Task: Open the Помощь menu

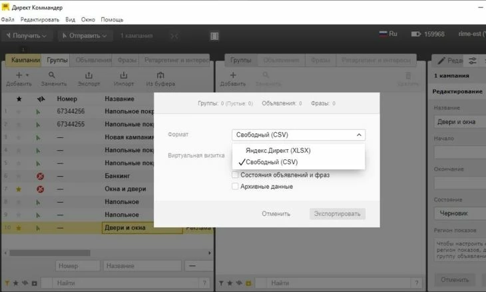Action: (112, 19)
